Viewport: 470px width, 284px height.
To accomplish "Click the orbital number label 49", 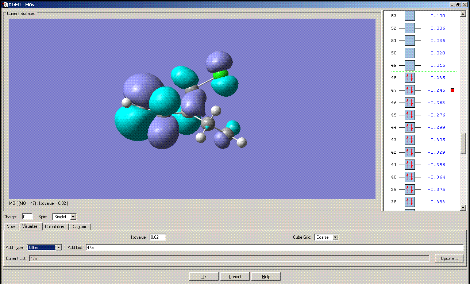I will click(x=394, y=65).
